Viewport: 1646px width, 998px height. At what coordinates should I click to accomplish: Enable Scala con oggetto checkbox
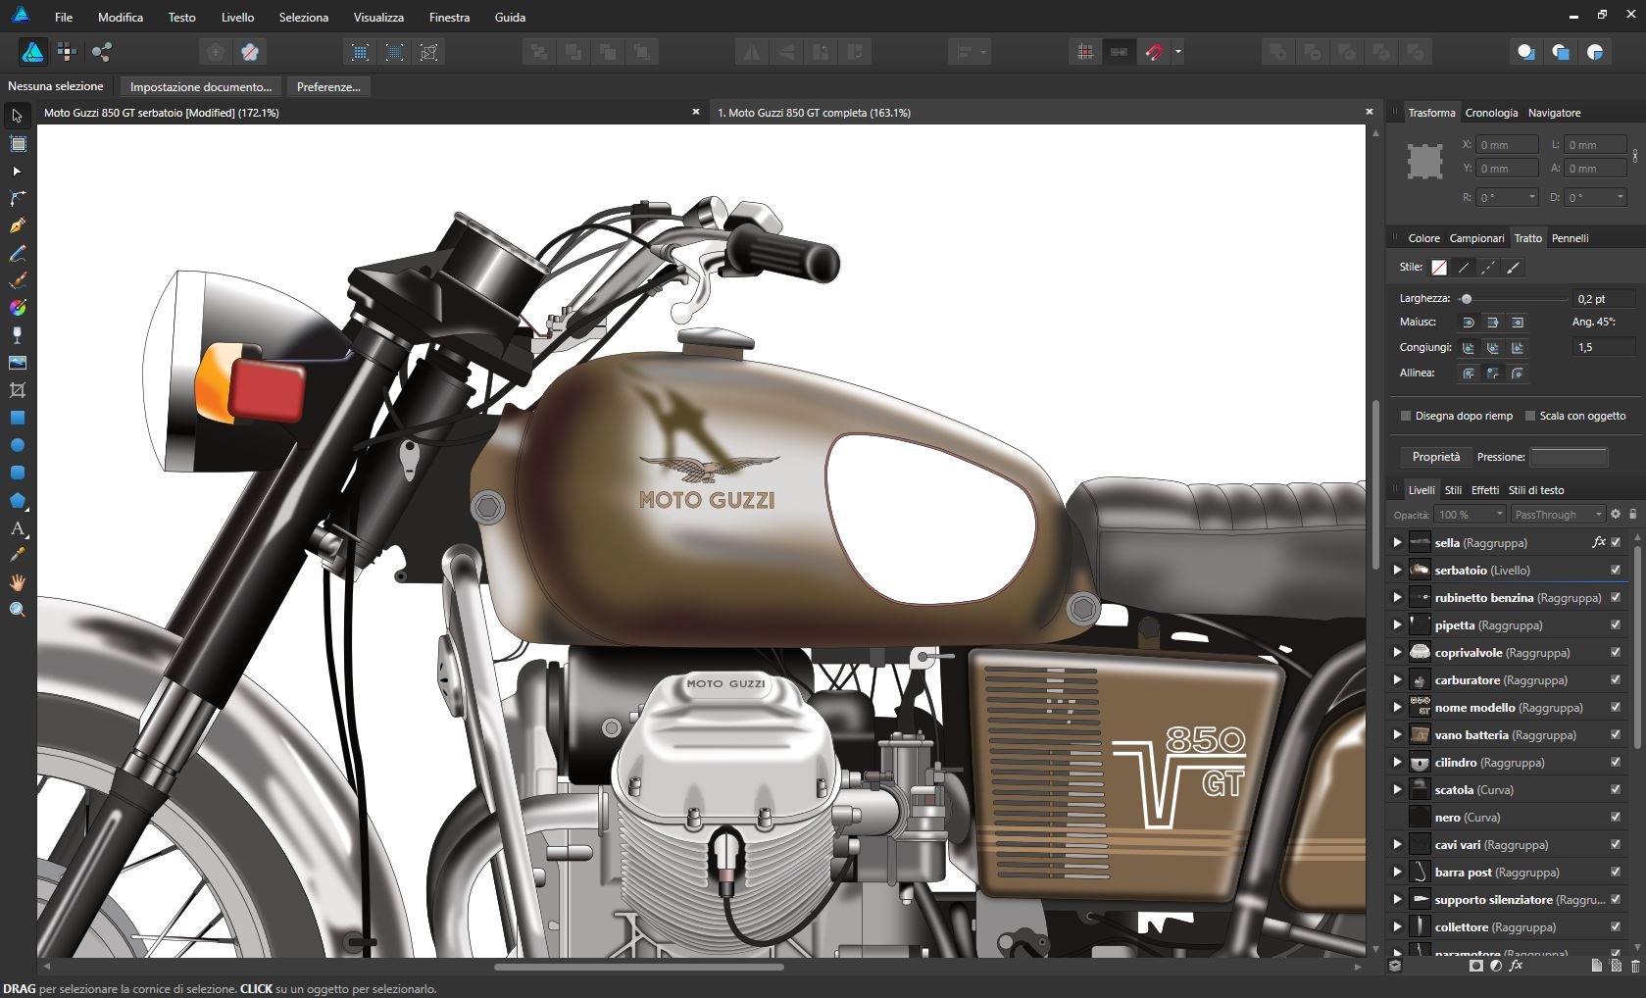1529,416
